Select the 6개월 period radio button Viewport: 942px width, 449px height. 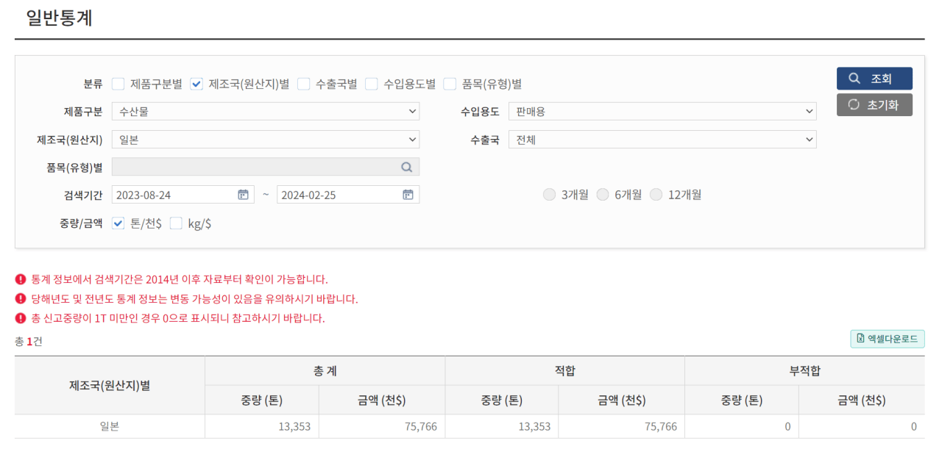603,195
